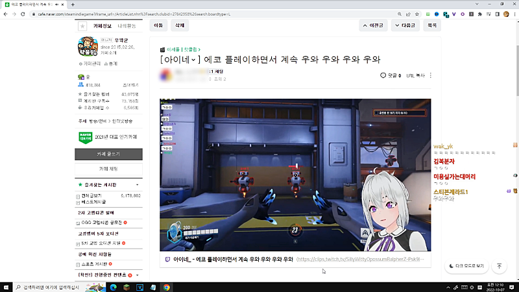Go to previous post with 이전글
This screenshot has height=292, width=519.
point(373,25)
